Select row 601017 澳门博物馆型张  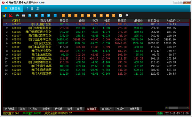click(x=96, y=58)
